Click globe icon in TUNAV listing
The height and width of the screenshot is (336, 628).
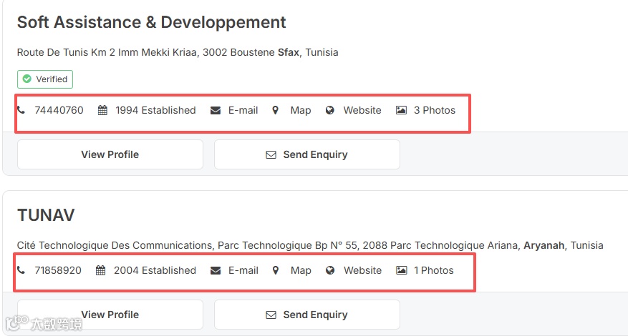[x=330, y=270]
